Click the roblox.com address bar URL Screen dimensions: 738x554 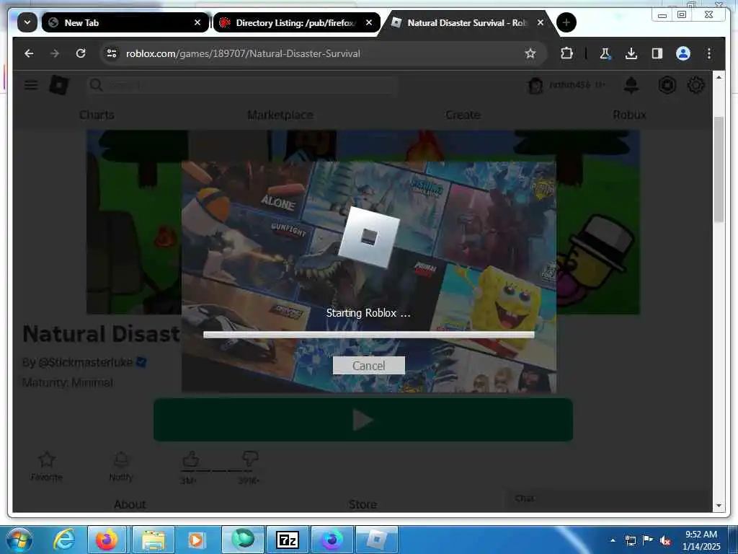(243, 53)
